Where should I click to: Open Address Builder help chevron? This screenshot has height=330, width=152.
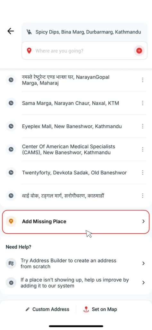(x=143, y=263)
